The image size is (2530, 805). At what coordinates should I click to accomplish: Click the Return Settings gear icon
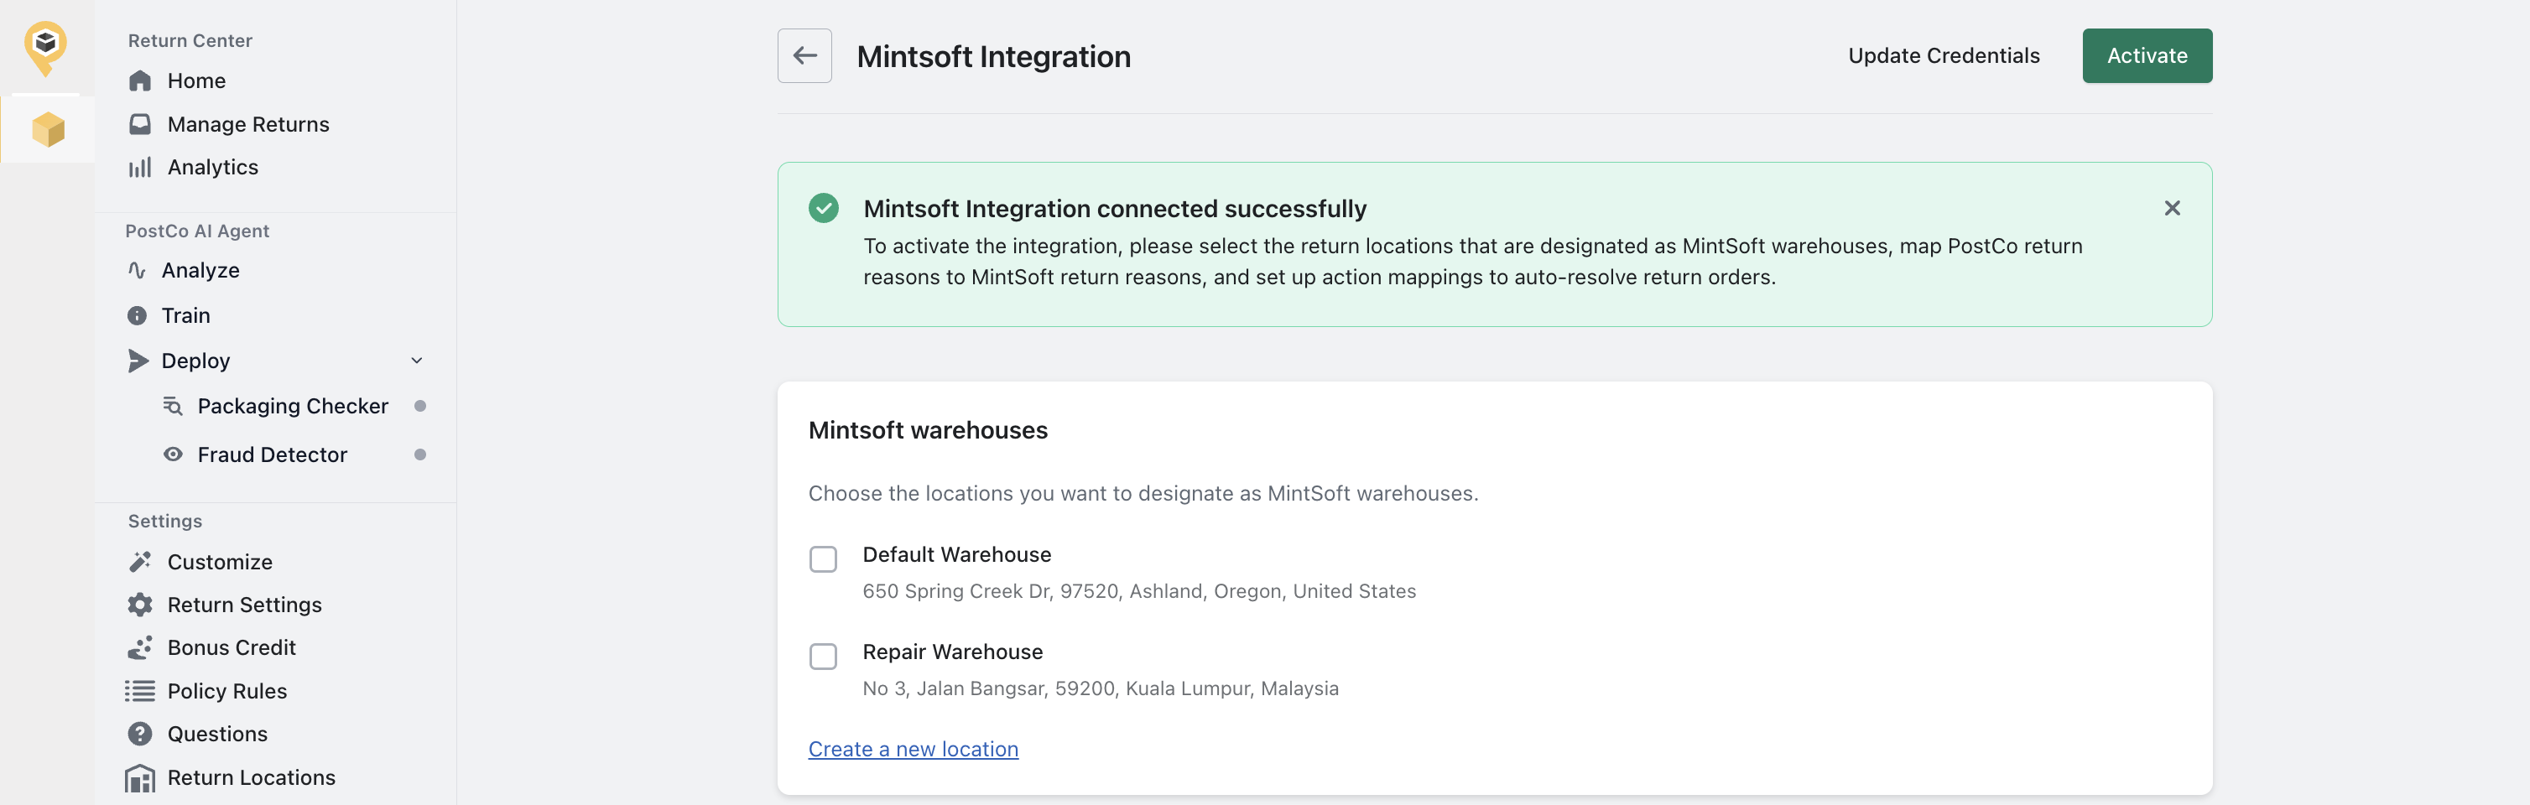[x=140, y=605]
